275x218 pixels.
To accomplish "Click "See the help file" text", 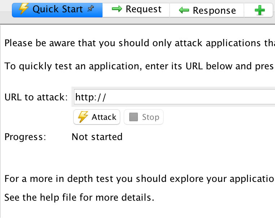I will (x=79, y=198).
